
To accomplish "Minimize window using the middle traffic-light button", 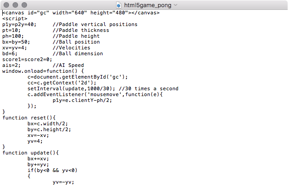I will point(15,5).
